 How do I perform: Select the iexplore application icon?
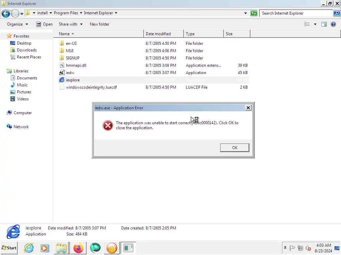pyautogui.click(x=62, y=80)
